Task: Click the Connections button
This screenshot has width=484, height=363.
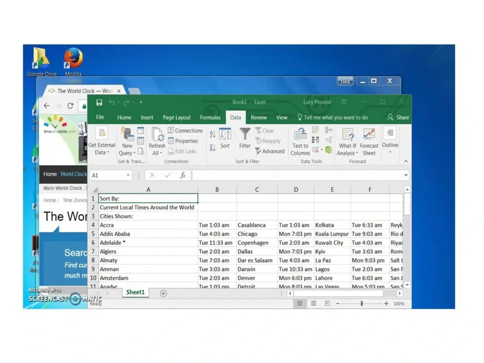Action: (x=185, y=131)
